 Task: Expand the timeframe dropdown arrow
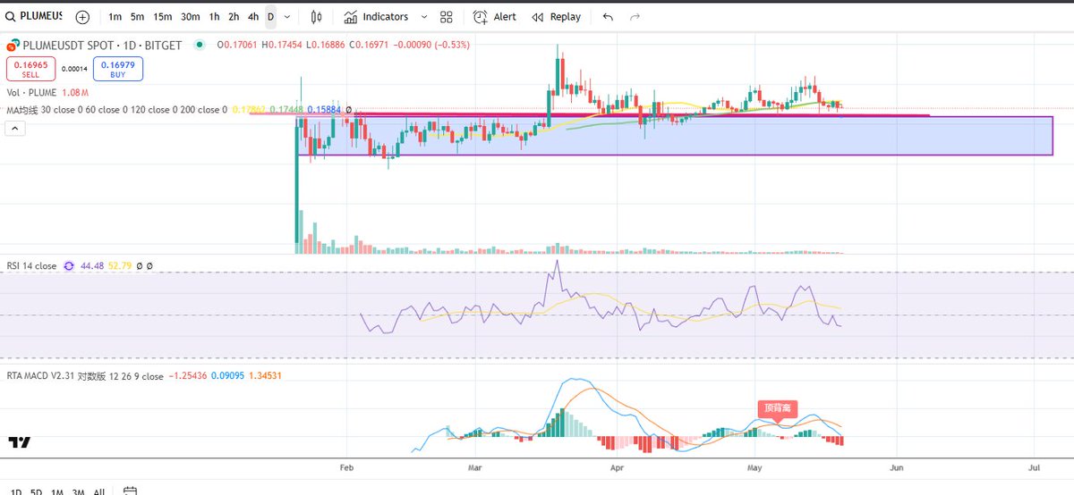click(x=286, y=17)
